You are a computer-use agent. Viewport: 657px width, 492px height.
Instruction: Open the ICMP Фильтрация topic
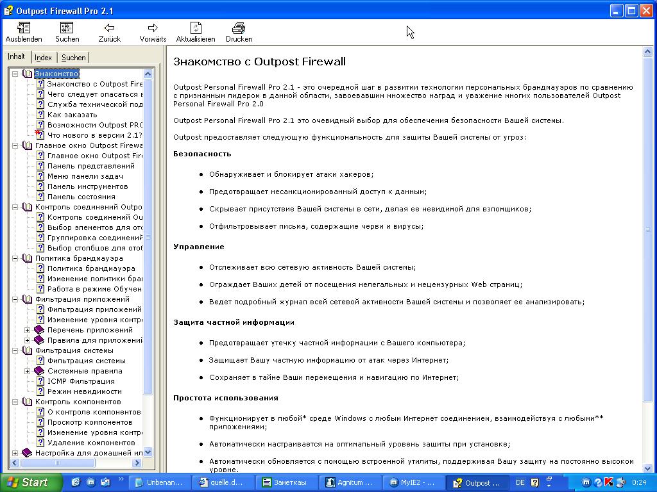tap(81, 381)
